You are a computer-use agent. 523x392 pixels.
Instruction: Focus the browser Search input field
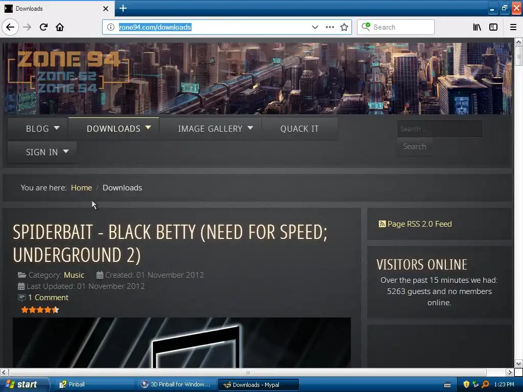click(x=396, y=27)
